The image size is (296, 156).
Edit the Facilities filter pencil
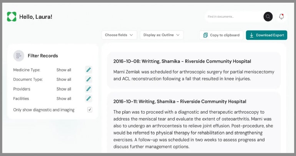(88, 99)
